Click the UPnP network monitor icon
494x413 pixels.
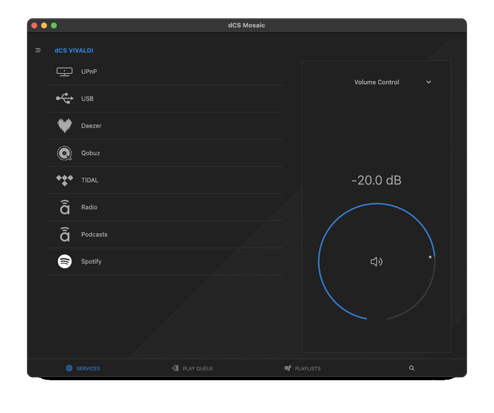(x=65, y=72)
